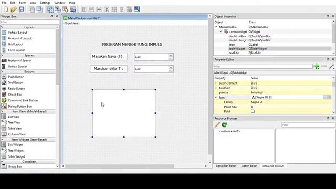Click the Save form toolbar icon
This screenshot has height=189, width=336.
pos(22,9)
